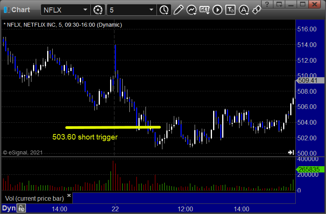Open help question mark button
The height and width of the screenshot is (214, 326).
tap(267, 4)
